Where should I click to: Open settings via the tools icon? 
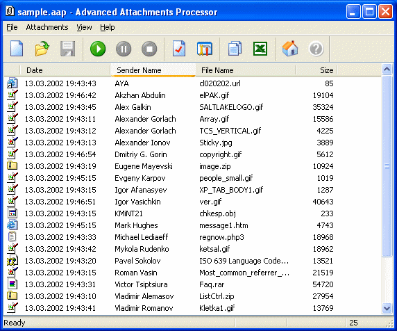coord(205,49)
